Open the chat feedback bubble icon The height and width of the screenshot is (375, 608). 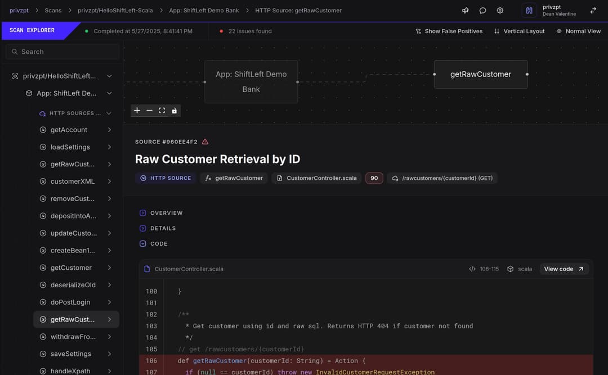482,10
